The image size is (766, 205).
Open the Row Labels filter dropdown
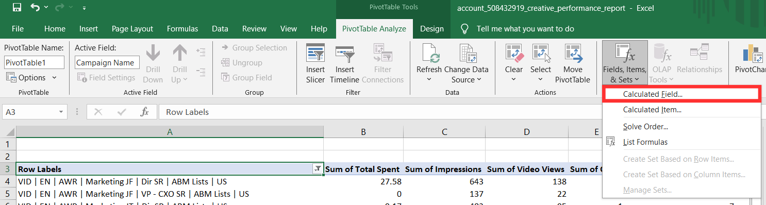pos(318,169)
